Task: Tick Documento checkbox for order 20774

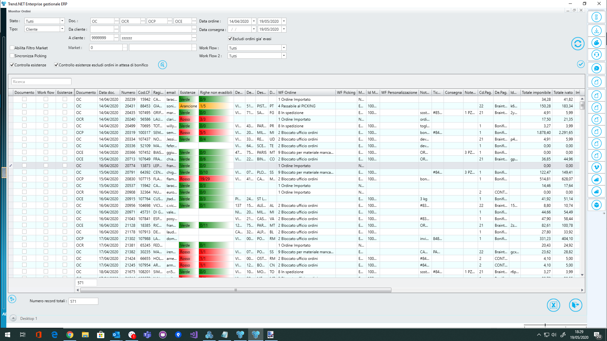Action: [x=24, y=165]
